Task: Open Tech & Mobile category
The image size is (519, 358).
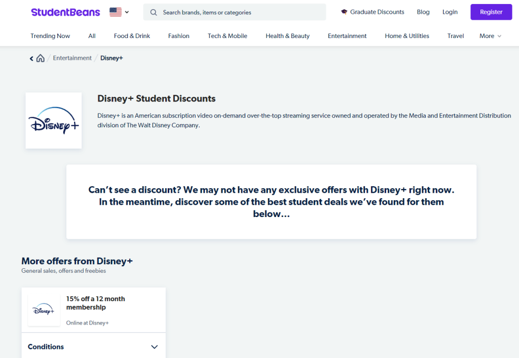Action: point(228,36)
